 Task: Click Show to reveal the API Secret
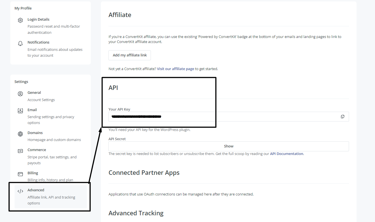229,146
